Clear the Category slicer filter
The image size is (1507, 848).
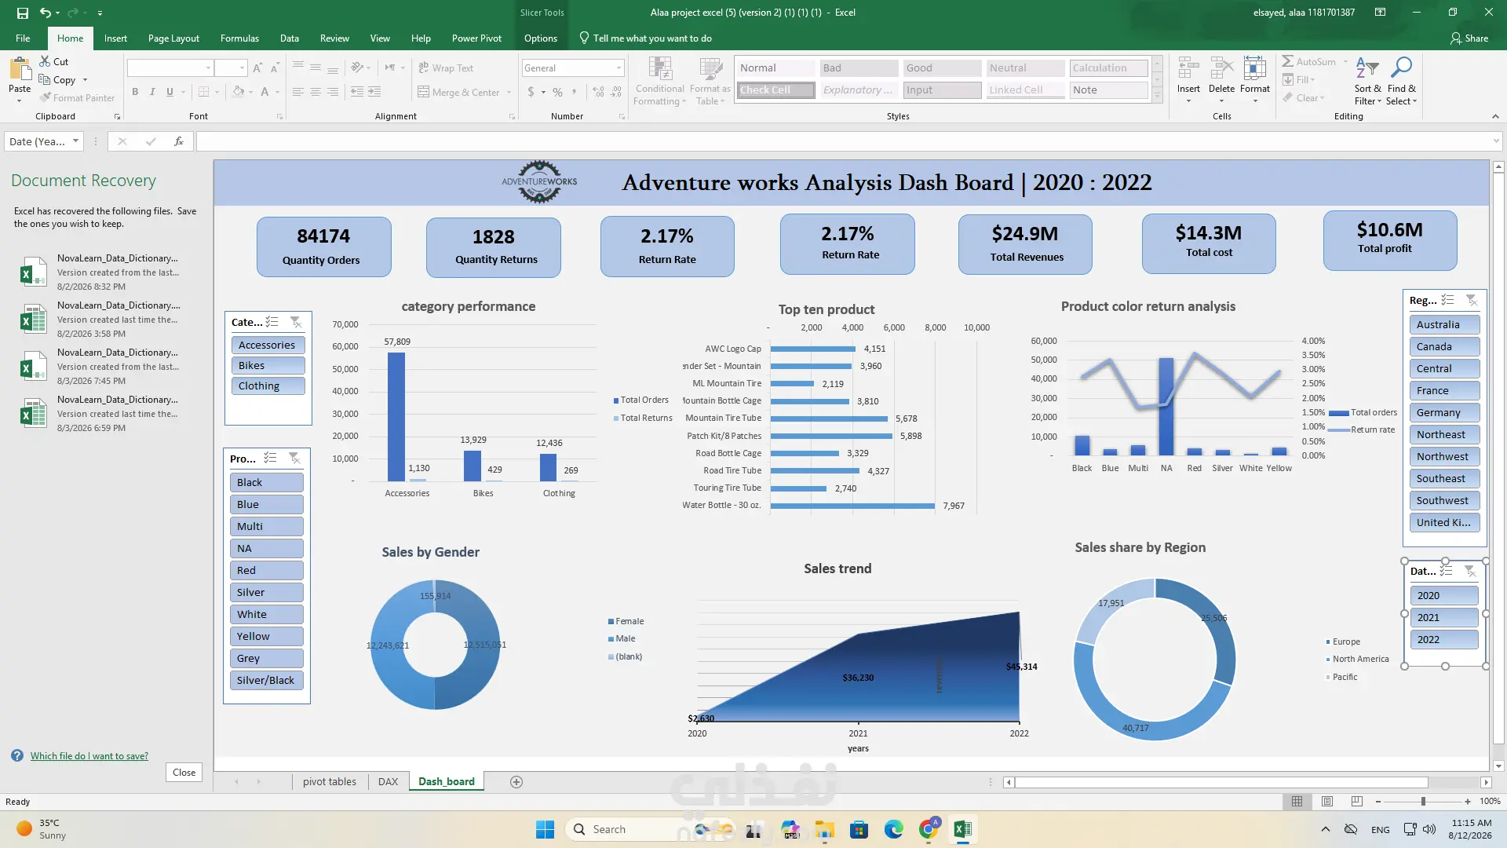coord(296,322)
